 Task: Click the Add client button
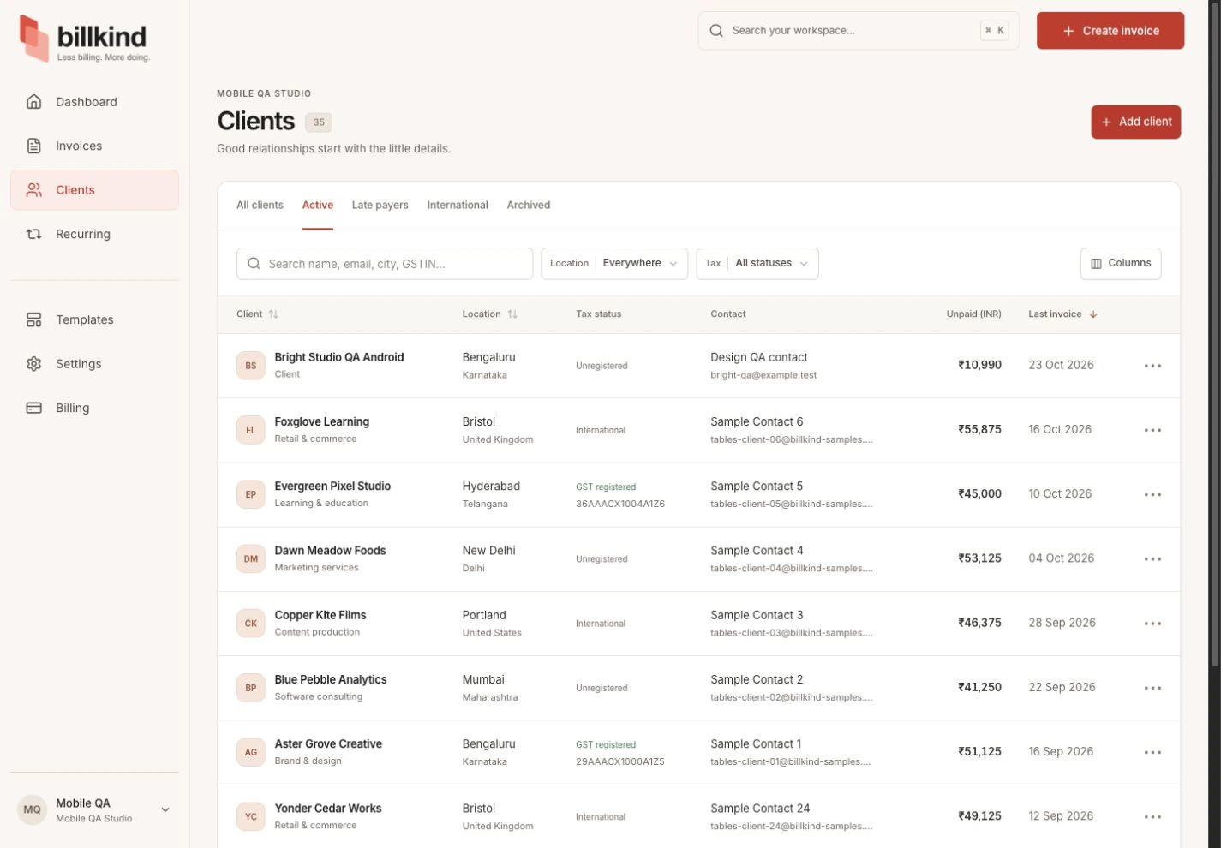[1136, 122]
